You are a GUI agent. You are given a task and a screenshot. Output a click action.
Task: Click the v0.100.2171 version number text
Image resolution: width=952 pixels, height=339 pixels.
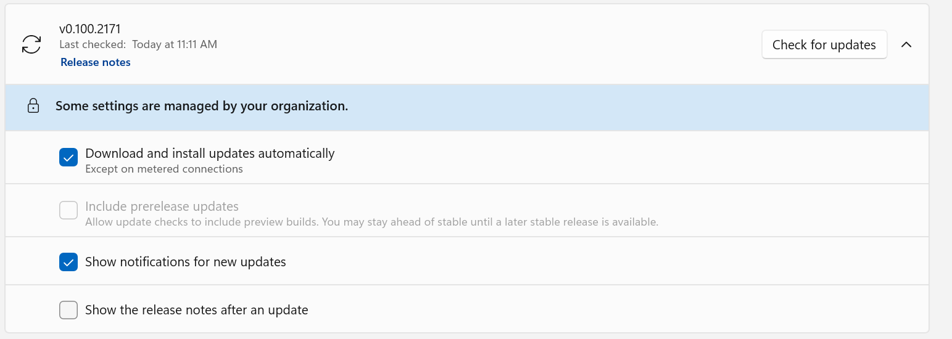pos(90,28)
